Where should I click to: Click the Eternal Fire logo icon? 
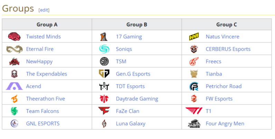(x=14, y=49)
